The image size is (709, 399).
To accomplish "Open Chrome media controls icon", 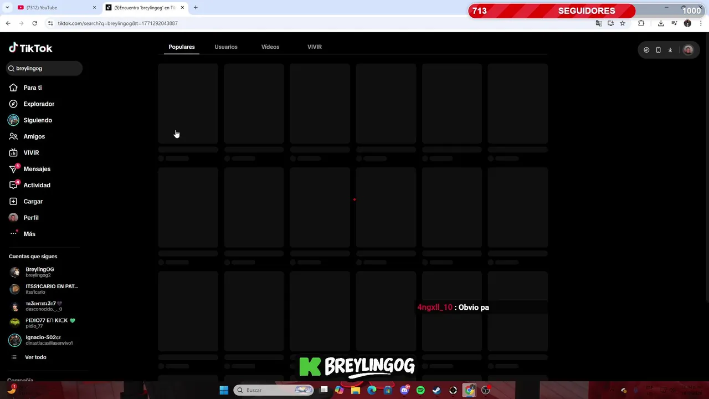I will (x=674, y=23).
